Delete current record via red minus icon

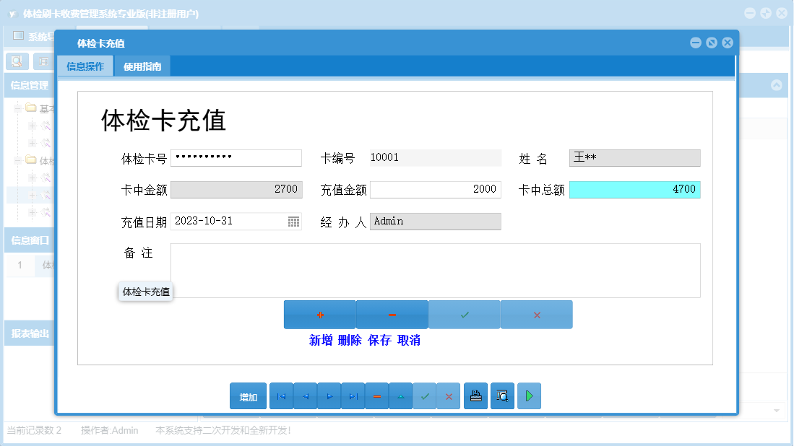click(376, 395)
